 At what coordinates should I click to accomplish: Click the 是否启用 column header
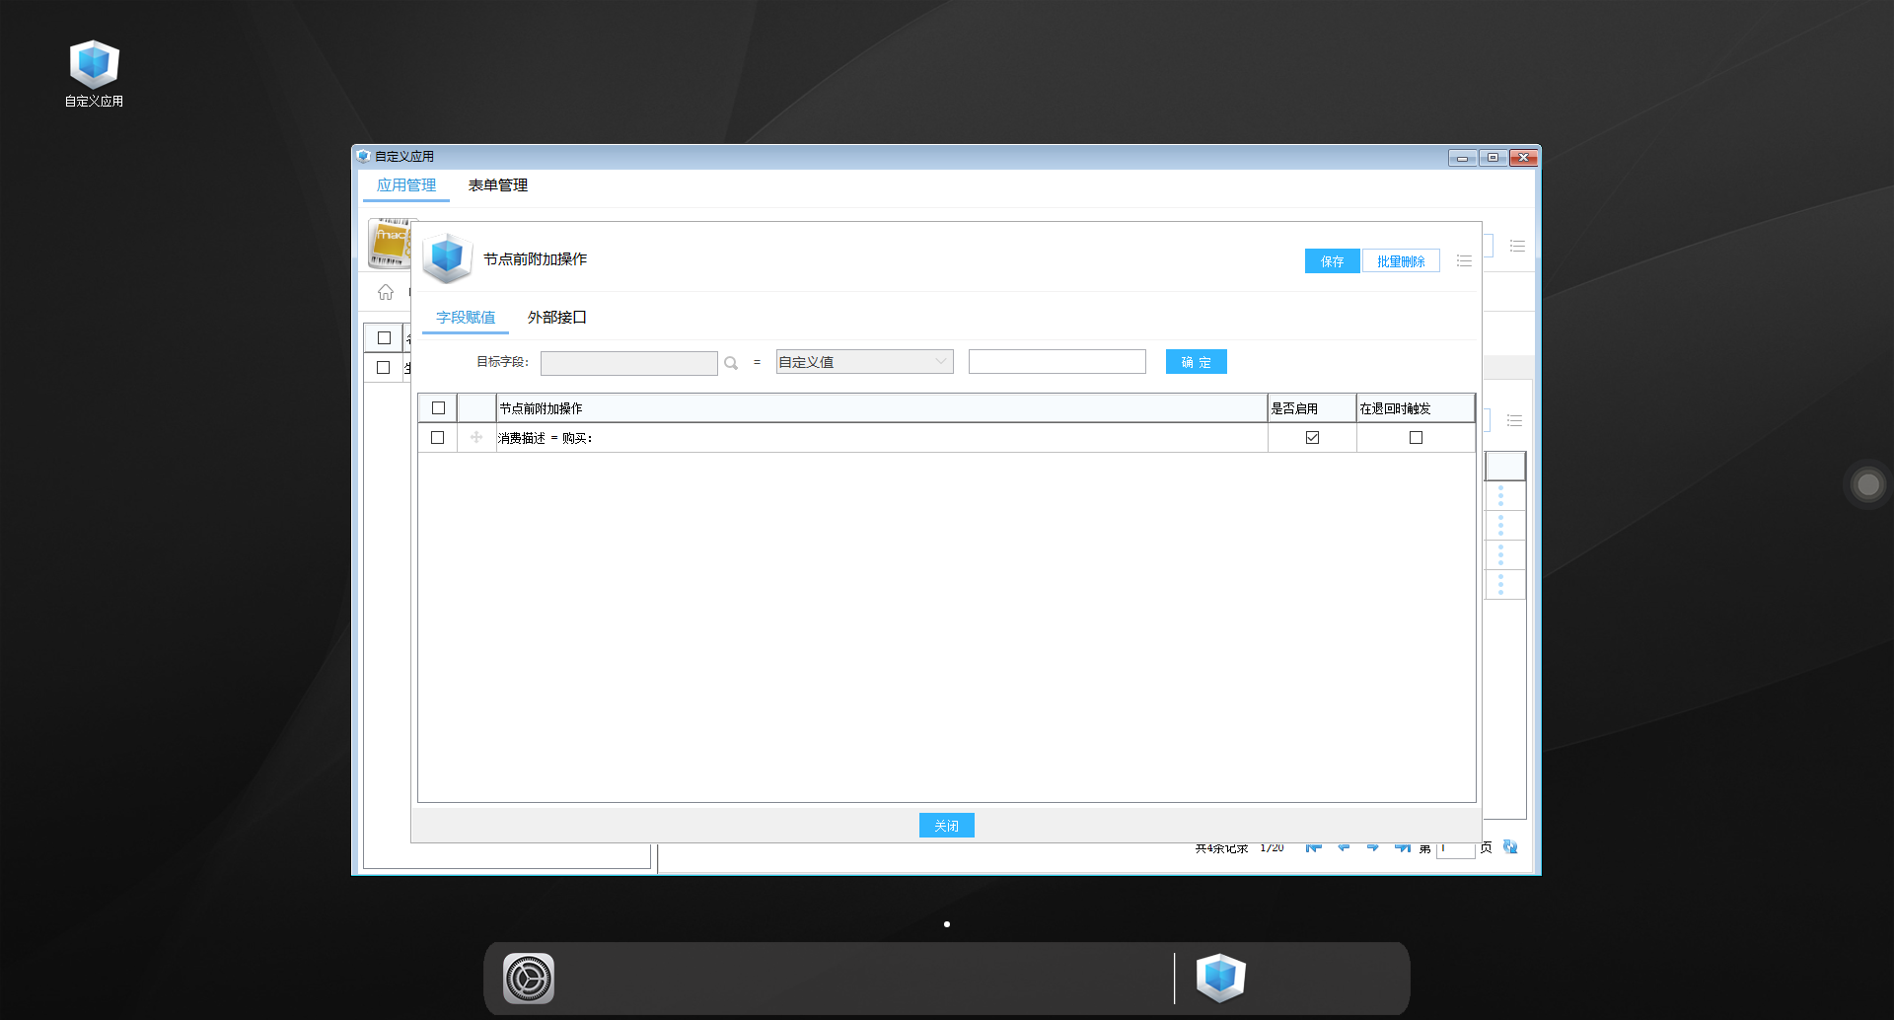pos(1312,408)
